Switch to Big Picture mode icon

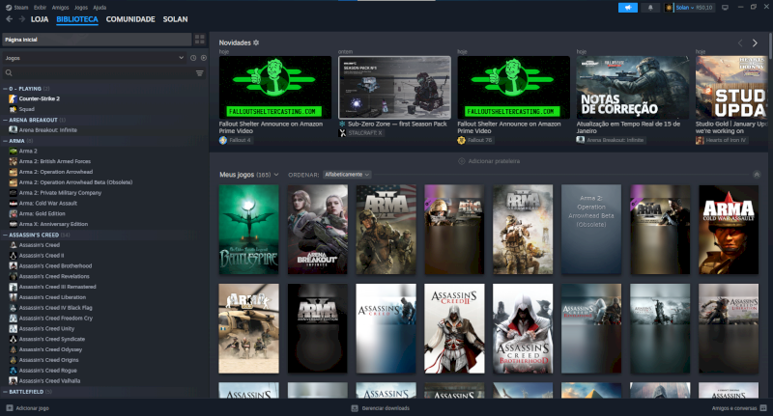click(723, 7)
